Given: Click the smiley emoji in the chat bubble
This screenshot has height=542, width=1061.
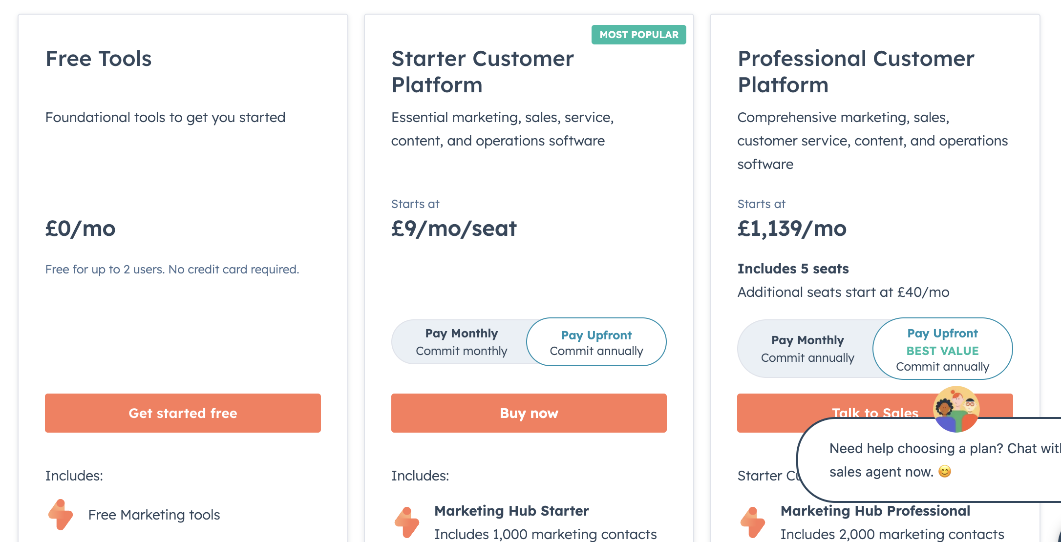Looking at the screenshot, I should [x=945, y=471].
